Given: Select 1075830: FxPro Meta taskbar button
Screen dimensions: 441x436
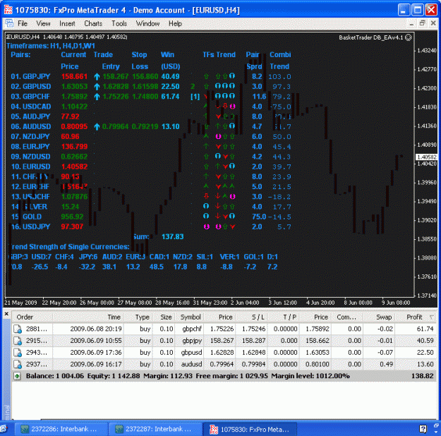Looking at the screenshot, I should tap(250, 429).
